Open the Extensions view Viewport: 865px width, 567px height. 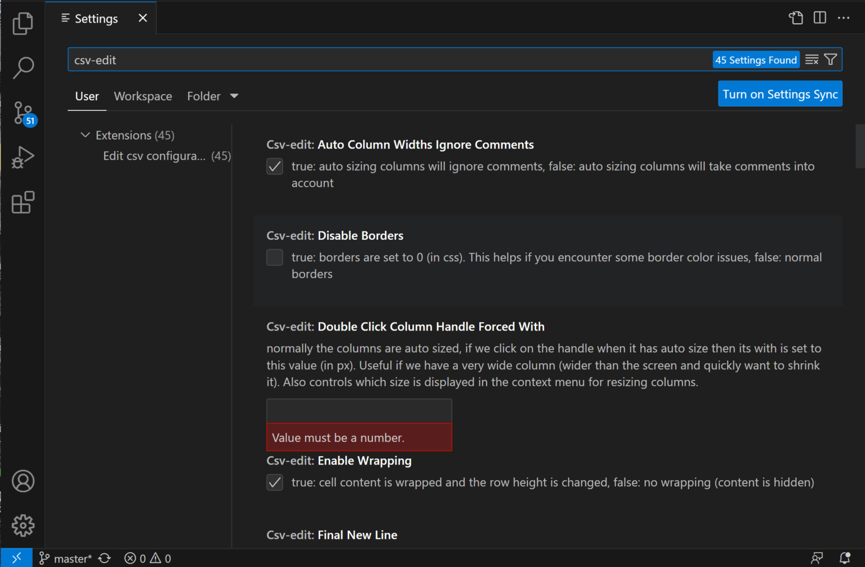click(x=23, y=202)
